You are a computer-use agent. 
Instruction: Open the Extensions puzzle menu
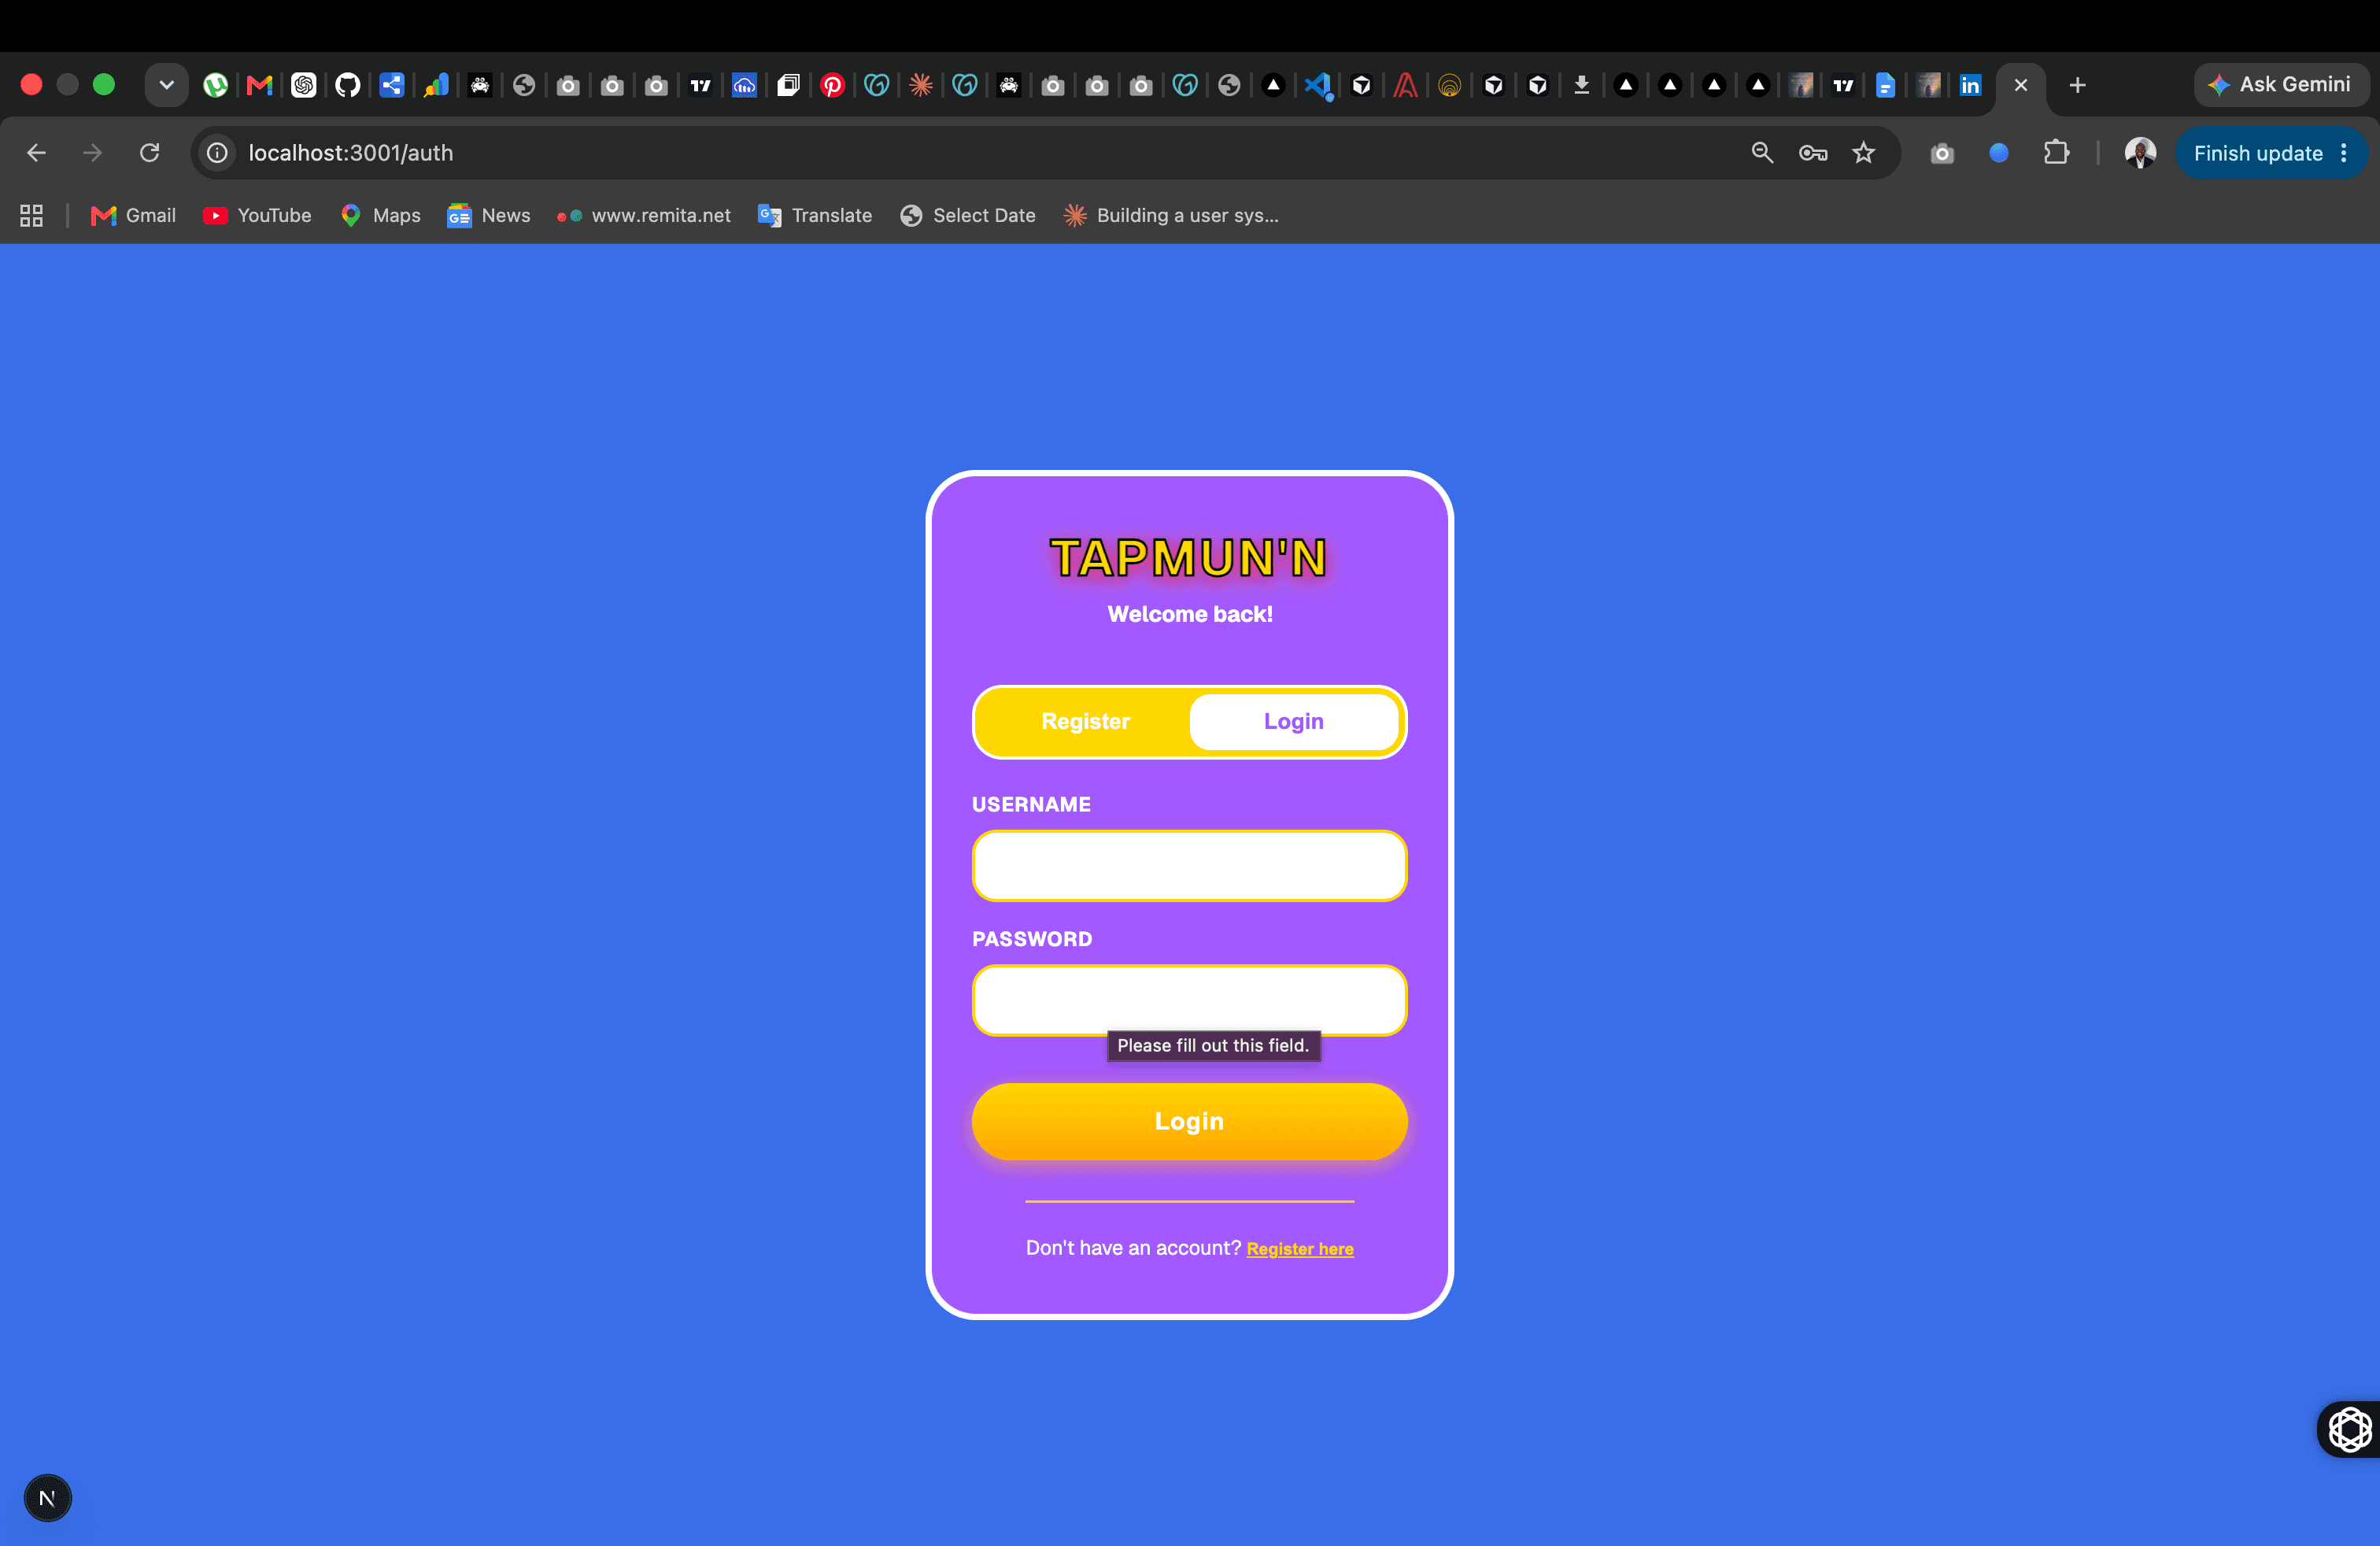coord(2056,153)
